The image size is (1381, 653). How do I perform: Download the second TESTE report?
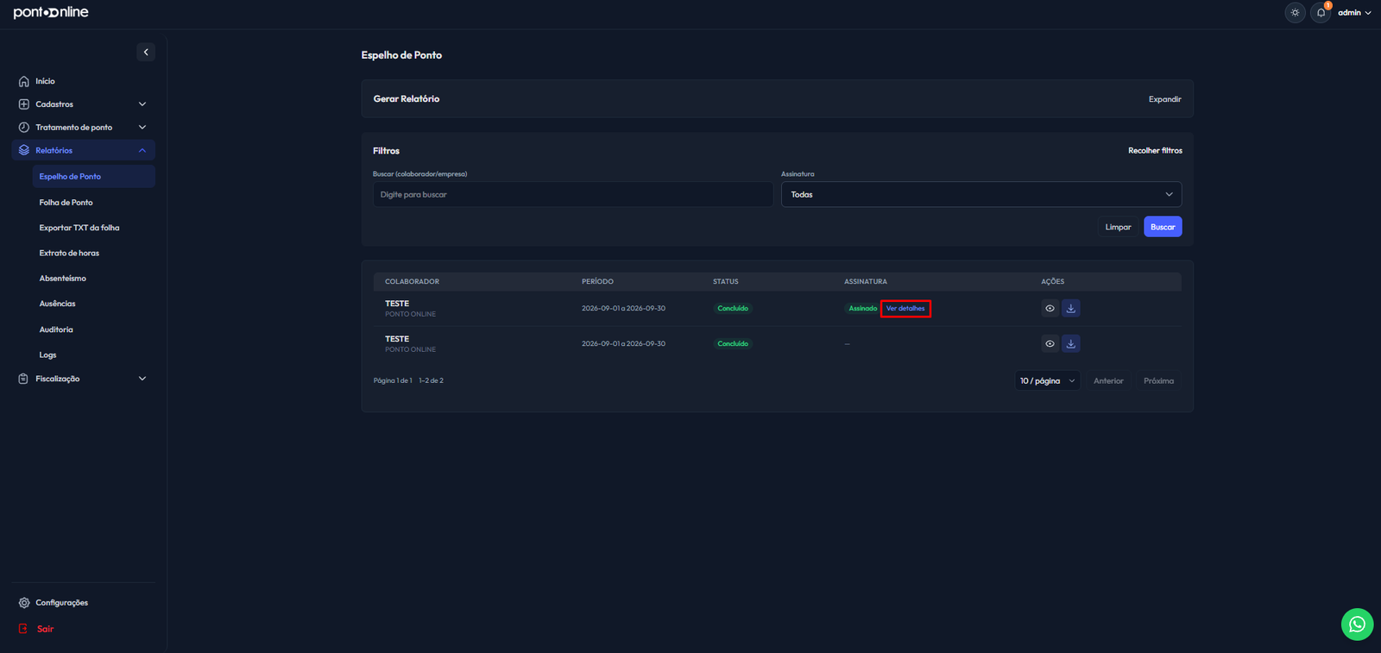point(1071,343)
